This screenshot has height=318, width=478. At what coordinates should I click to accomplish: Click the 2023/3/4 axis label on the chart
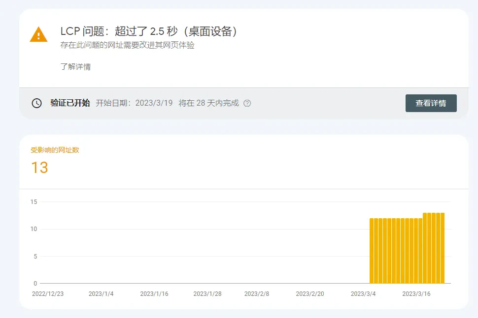[x=363, y=293]
